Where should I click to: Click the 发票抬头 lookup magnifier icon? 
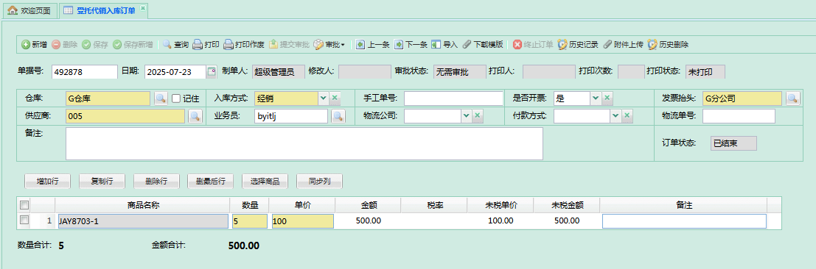click(792, 98)
